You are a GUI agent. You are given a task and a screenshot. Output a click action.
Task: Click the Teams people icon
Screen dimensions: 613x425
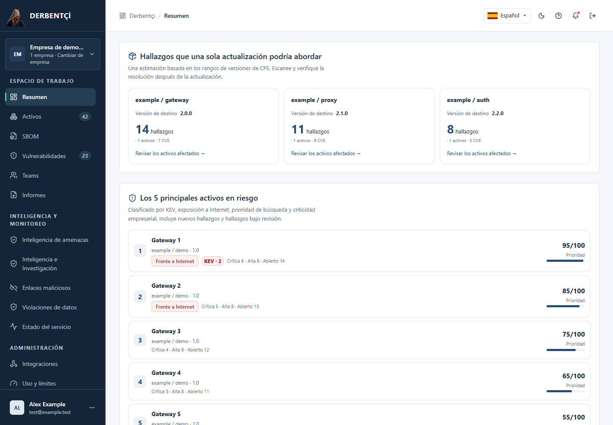14,176
